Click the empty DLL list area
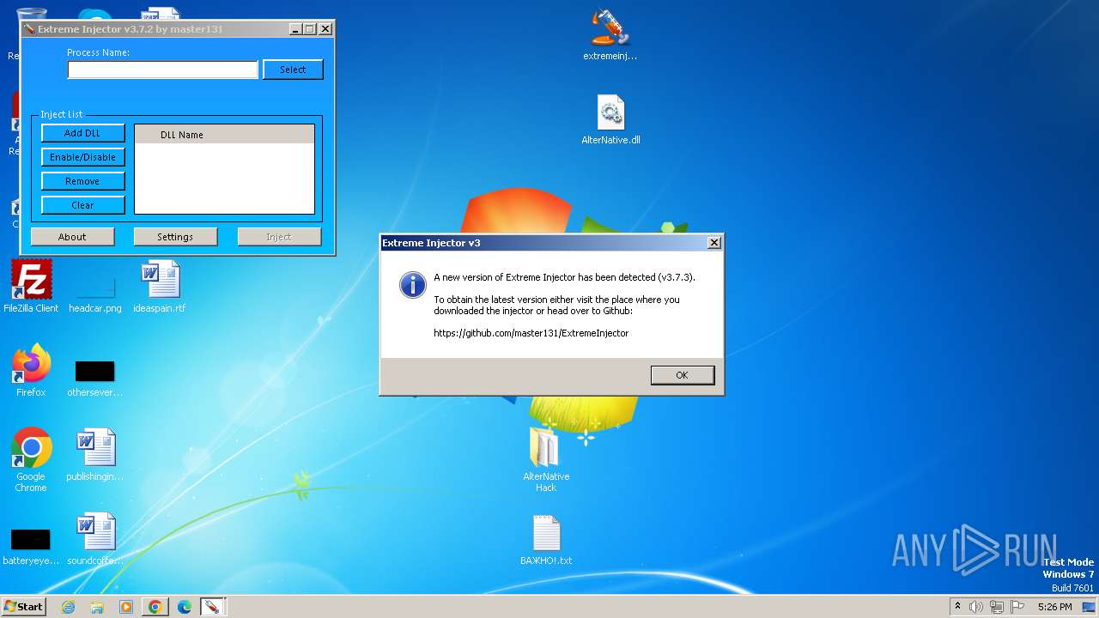1099x618 pixels. [x=225, y=178]
